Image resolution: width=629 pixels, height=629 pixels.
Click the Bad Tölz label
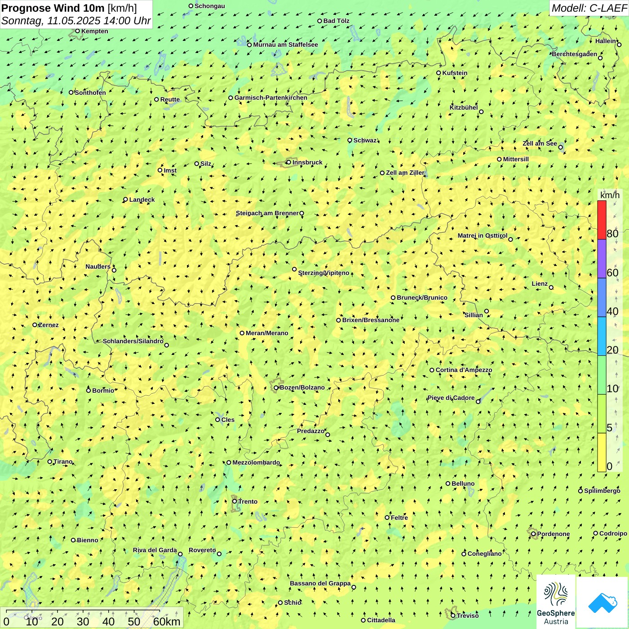(336, 21)
